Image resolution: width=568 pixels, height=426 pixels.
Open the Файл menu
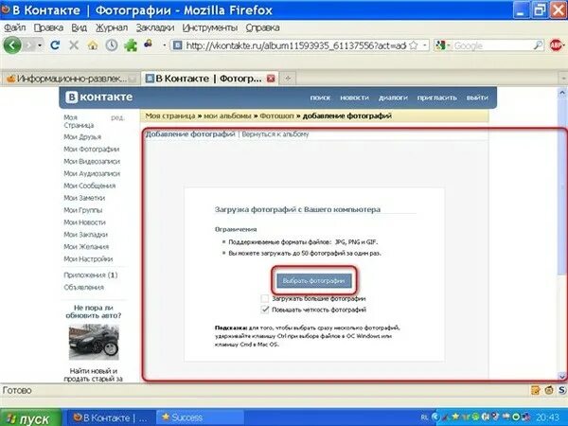pos(14,27)
